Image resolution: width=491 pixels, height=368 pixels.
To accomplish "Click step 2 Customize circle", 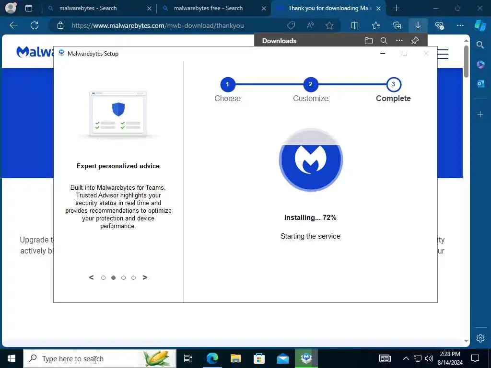I will 311,84.
